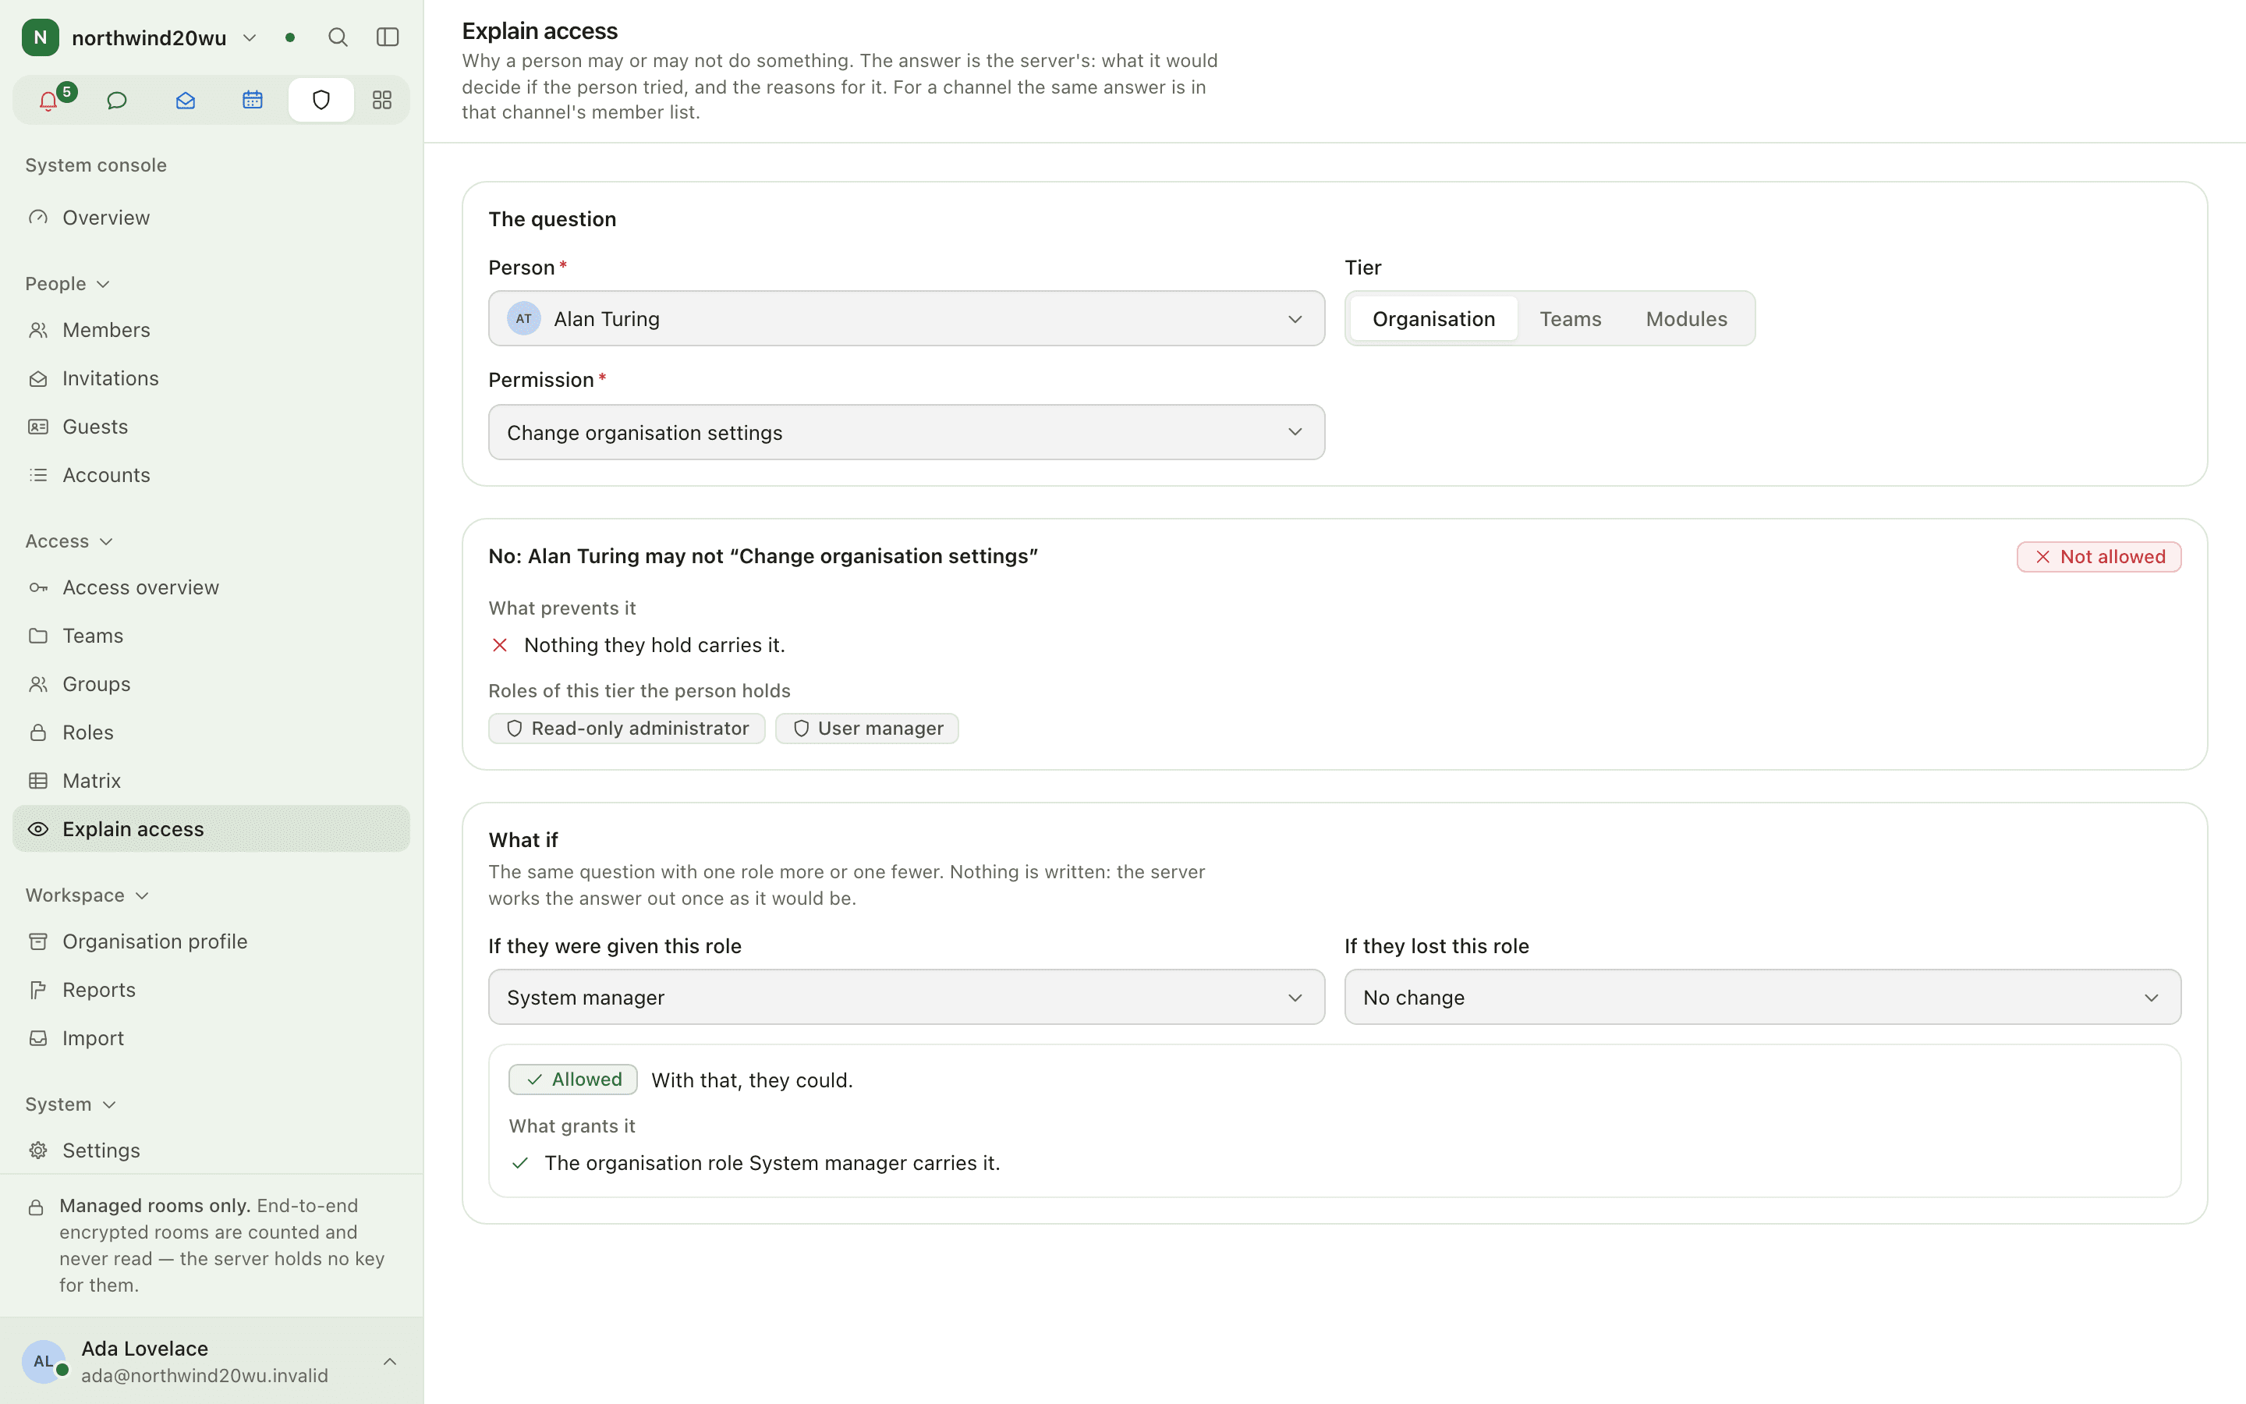
Task: Open the Permission dropdown
Action: [x=906, y=432]
